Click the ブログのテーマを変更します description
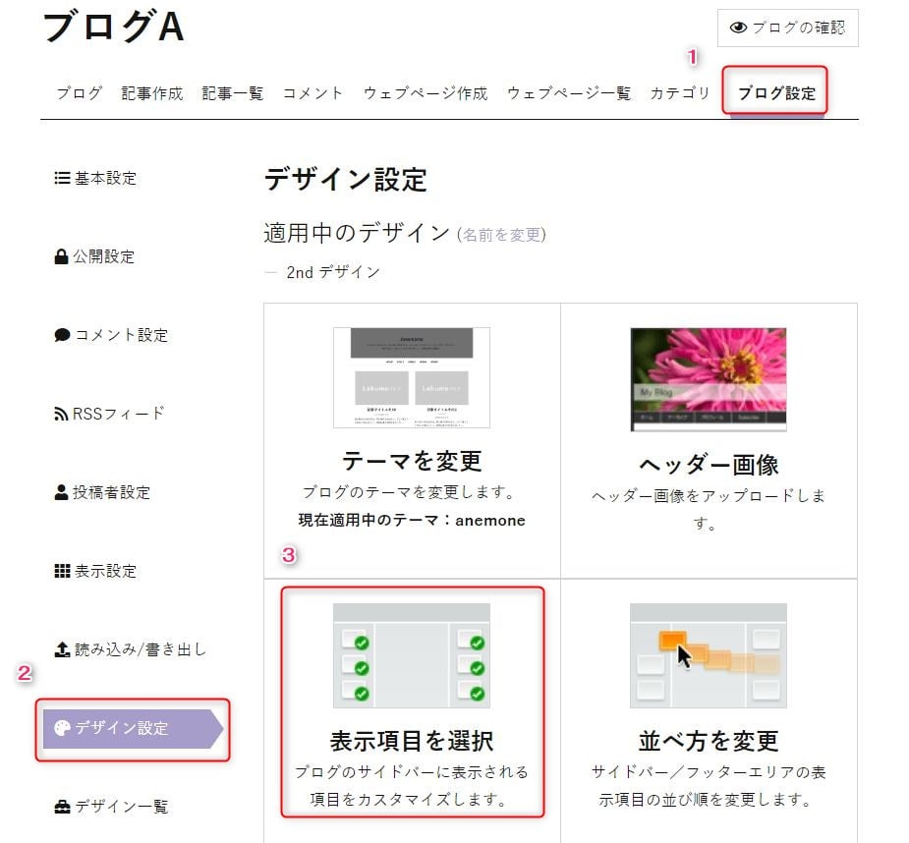Viewport: 909px width, 843px height. tap(409, 492)
